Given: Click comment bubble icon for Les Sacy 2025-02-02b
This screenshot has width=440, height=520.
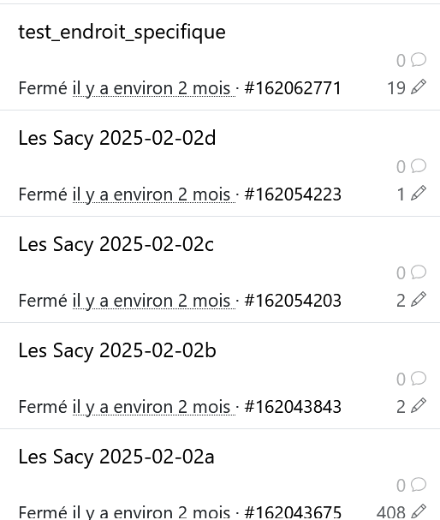Looking at the screenshot, I should point(418,379).
